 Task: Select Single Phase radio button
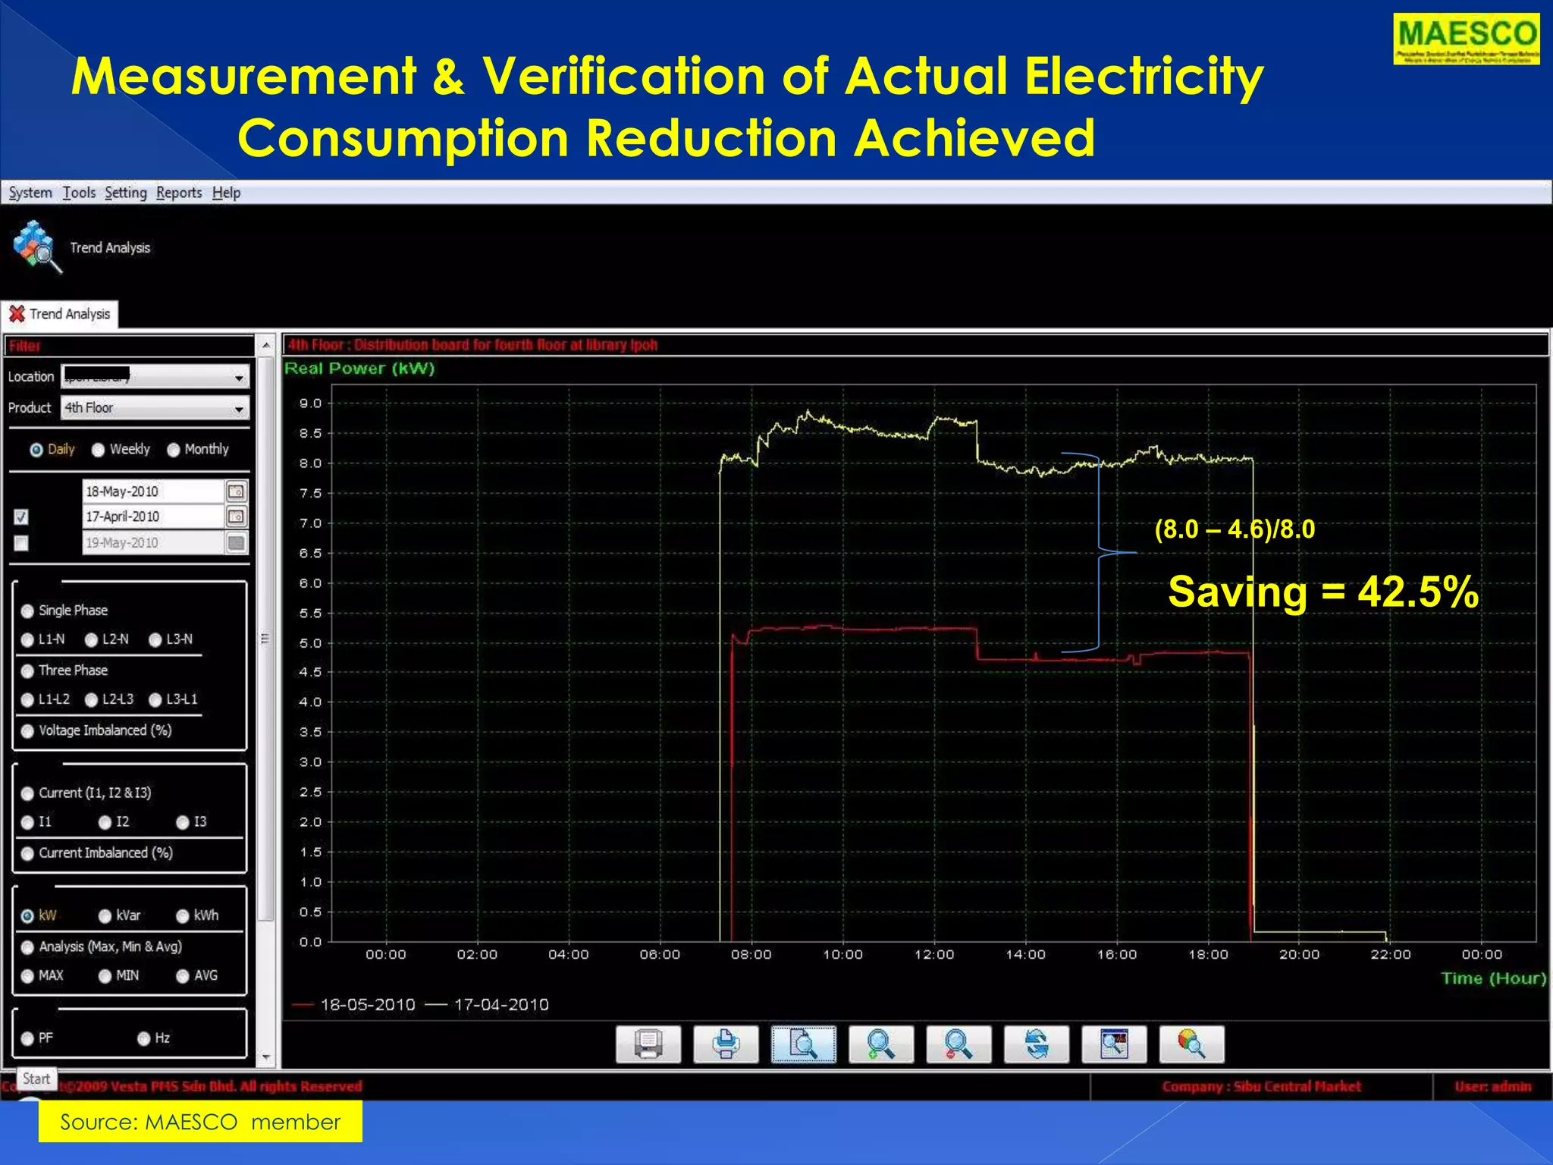(27, 611)
